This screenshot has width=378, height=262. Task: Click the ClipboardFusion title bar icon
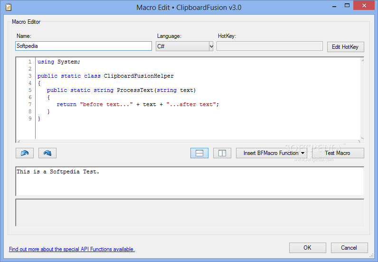[x=9, y=7]
